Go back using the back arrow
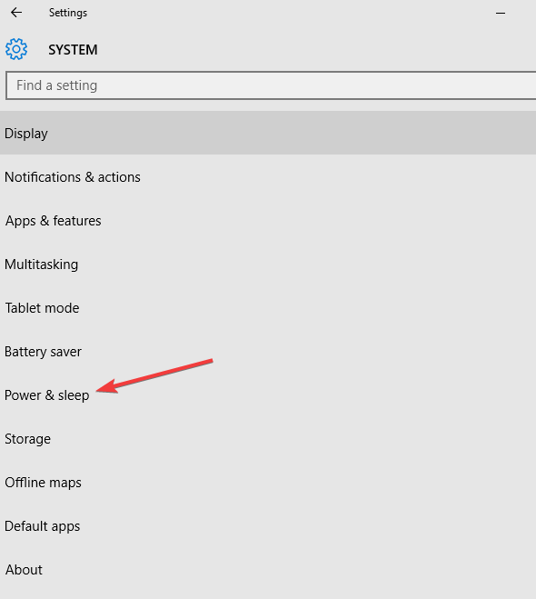The width and height of the screenshot is (536, 599). (x=16, y=13)
